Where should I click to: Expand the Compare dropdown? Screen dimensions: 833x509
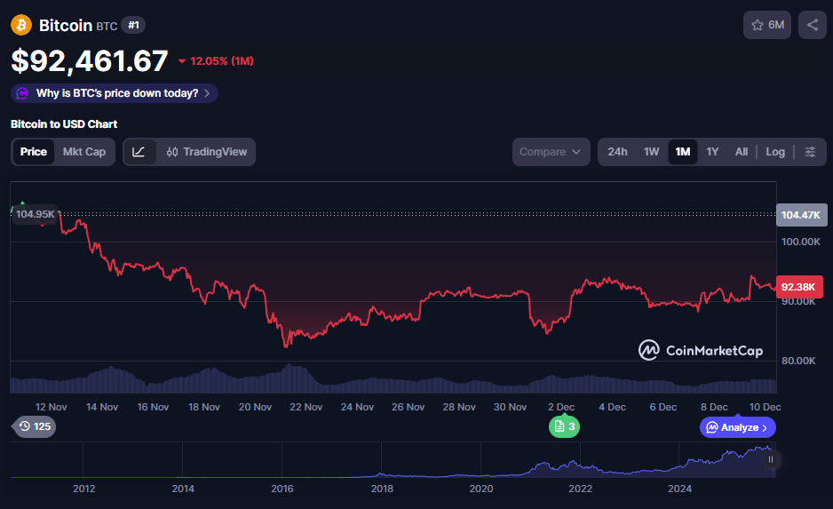[x=551, y=152]
